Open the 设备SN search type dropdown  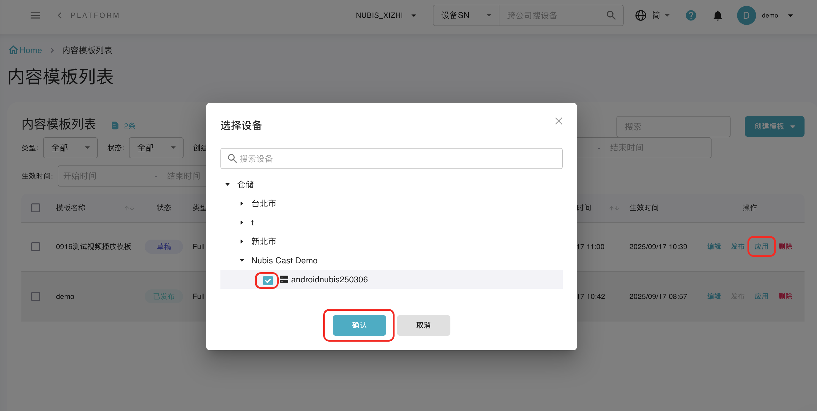click(x=466, y=15)
